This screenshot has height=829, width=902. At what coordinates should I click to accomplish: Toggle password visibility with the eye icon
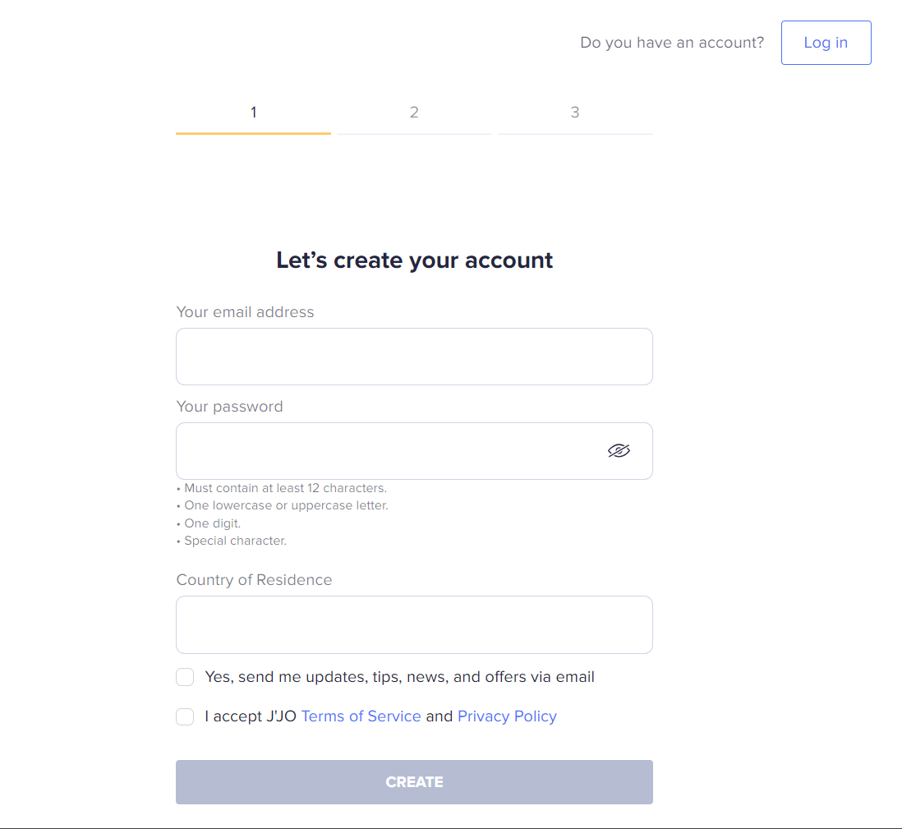click(619, 450)
